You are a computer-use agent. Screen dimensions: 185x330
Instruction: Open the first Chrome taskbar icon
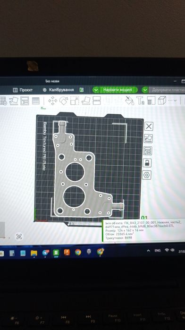(78, 252)
